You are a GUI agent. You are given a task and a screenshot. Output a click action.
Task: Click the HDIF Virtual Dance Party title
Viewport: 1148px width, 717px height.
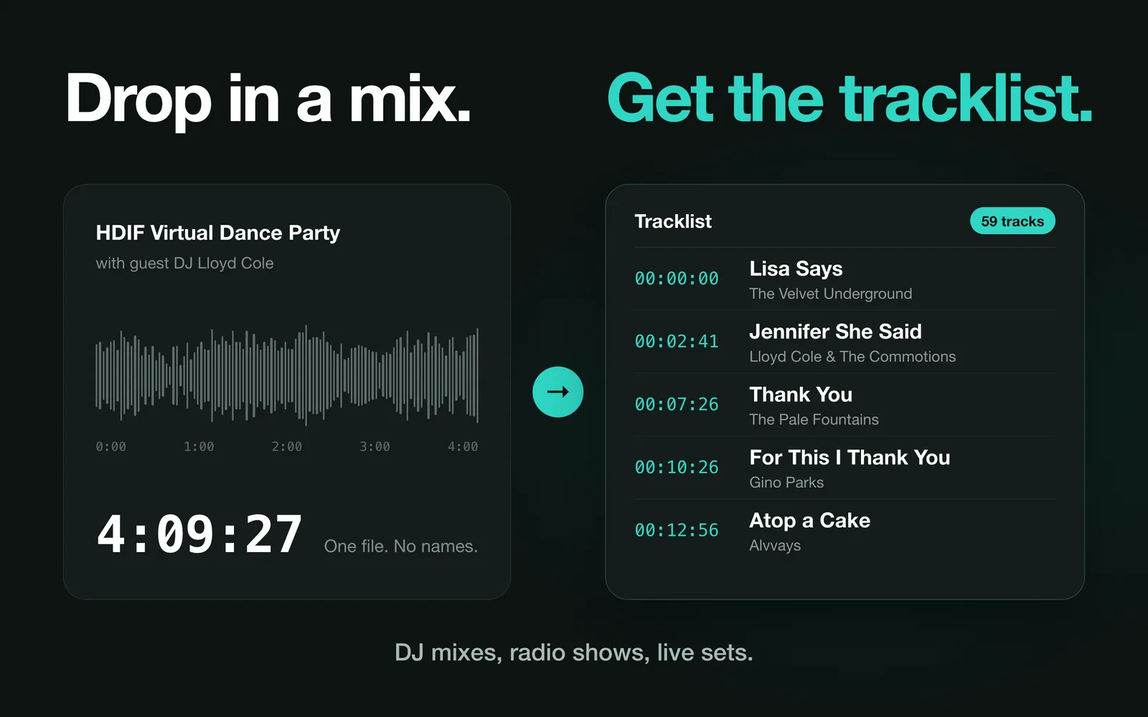click(218, 233)
